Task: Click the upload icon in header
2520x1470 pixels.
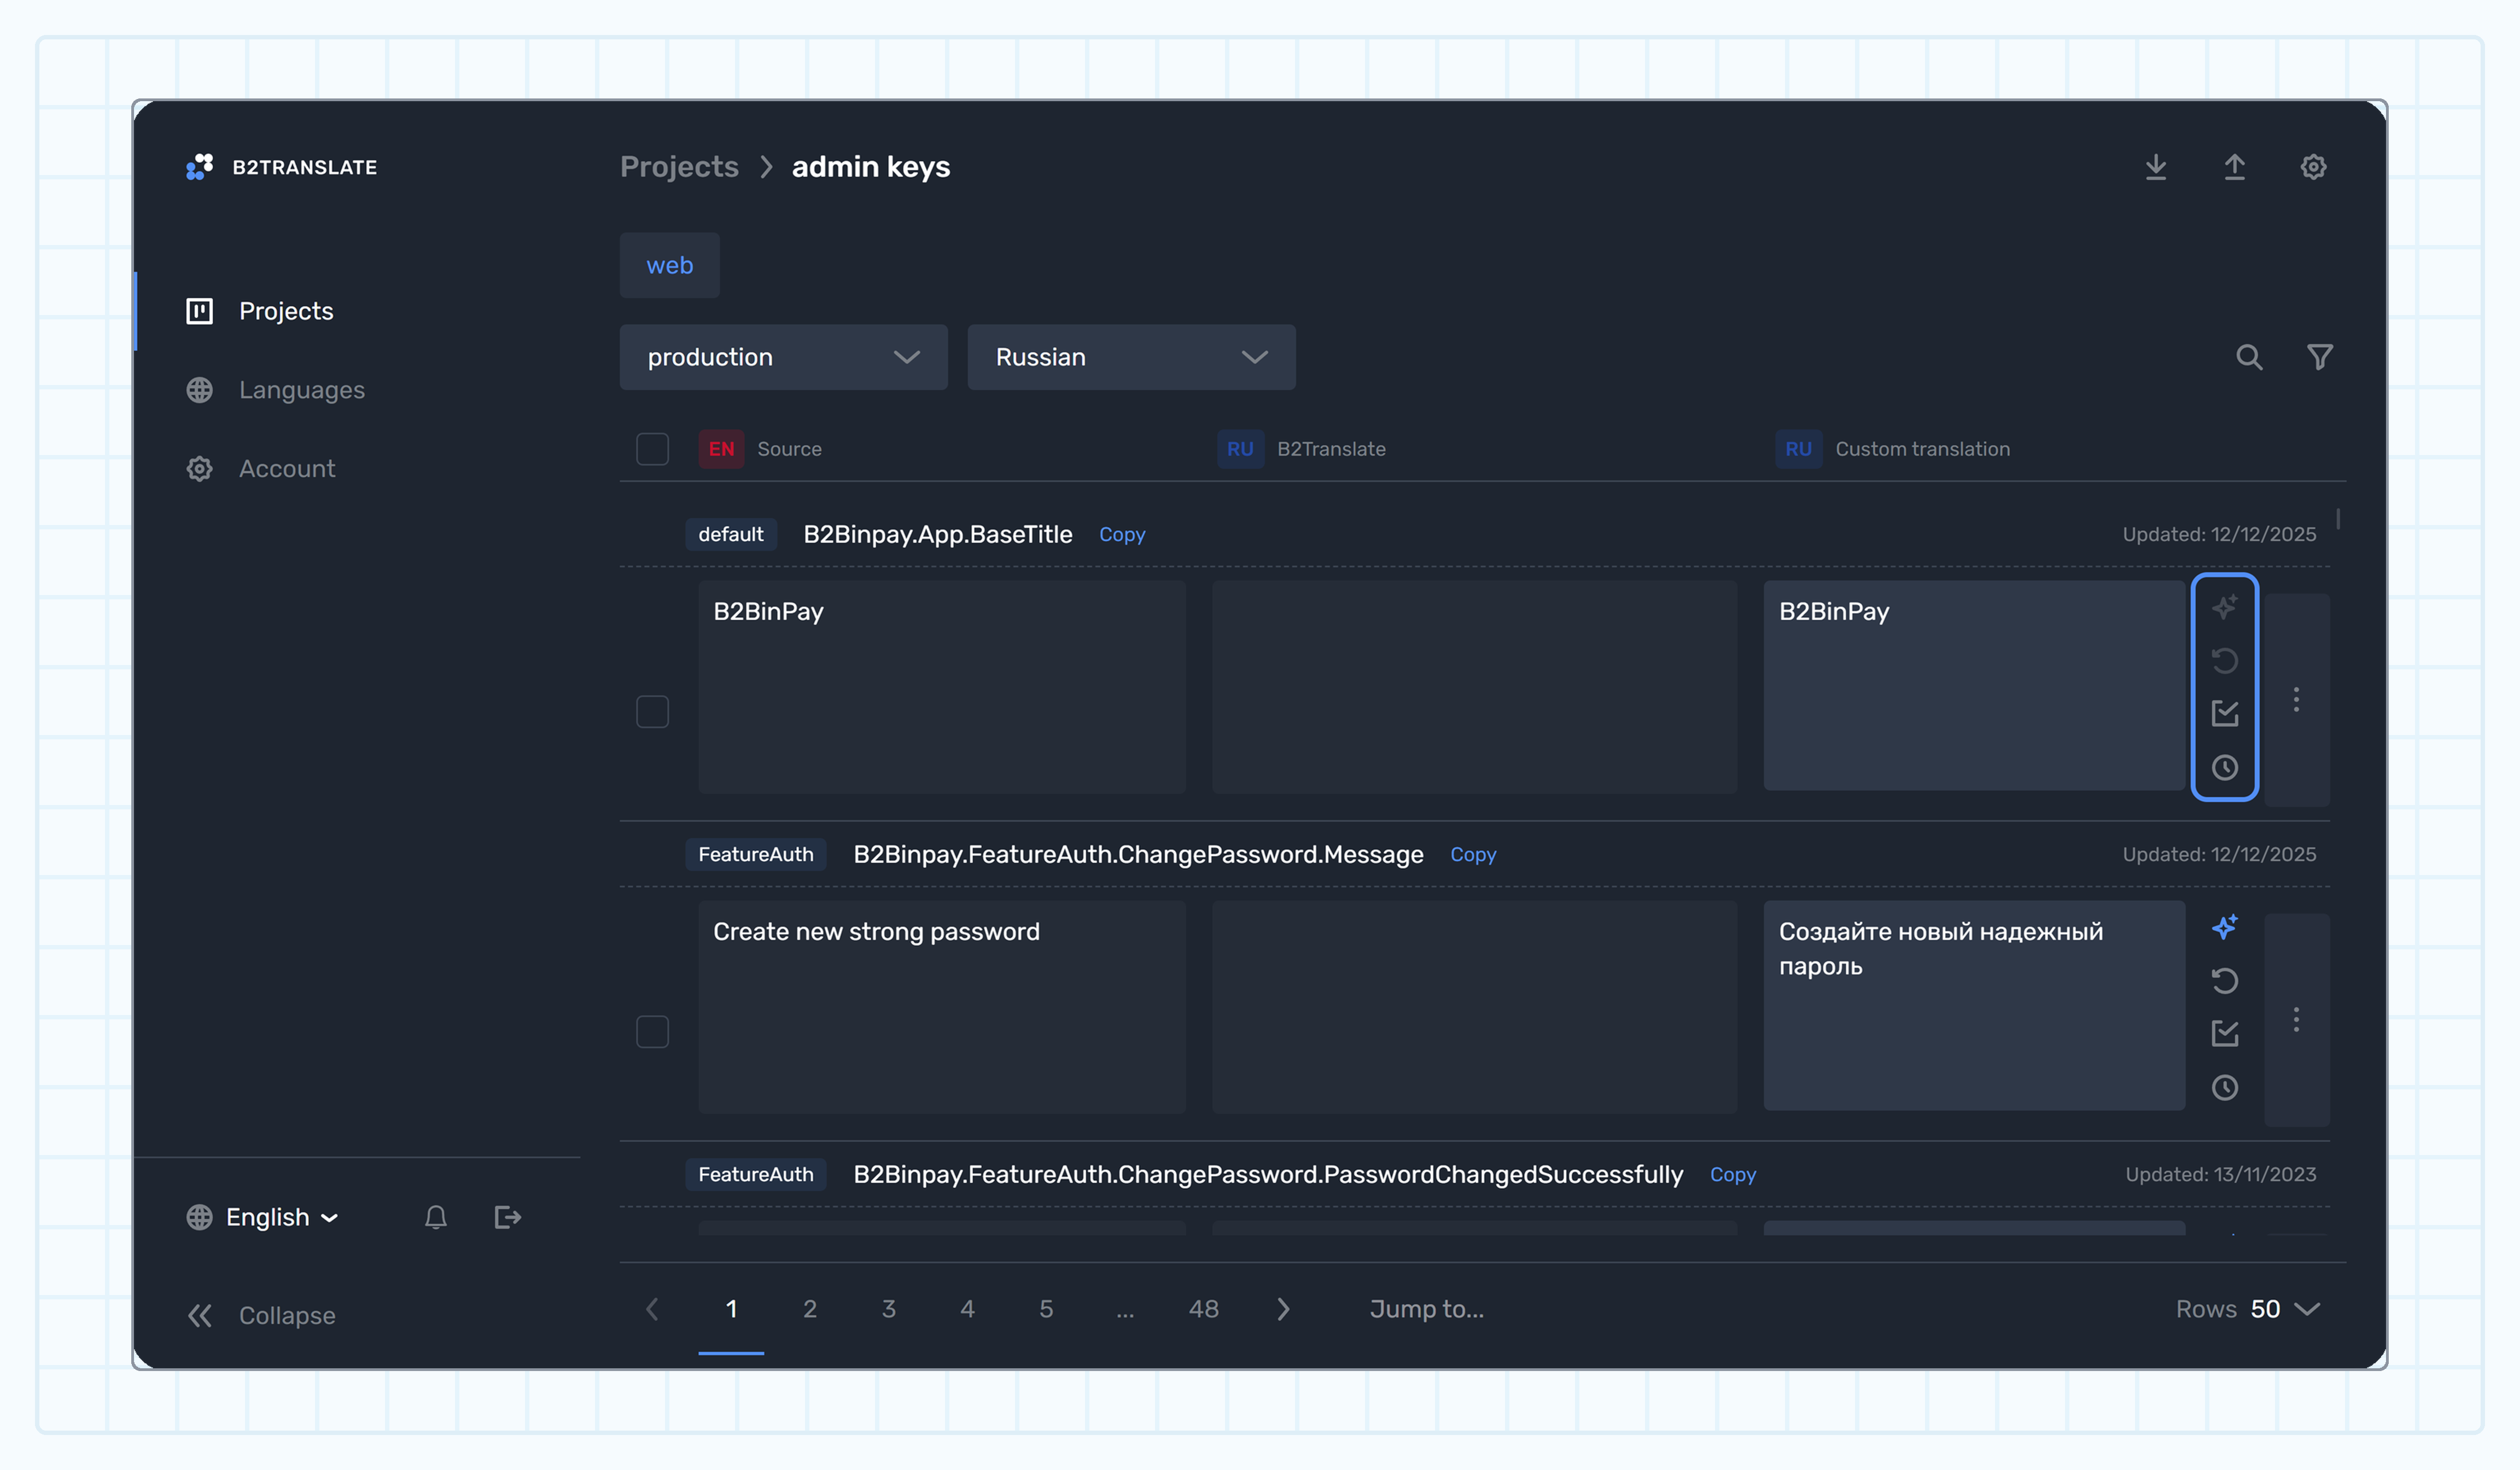Action: coord(2234,167)
